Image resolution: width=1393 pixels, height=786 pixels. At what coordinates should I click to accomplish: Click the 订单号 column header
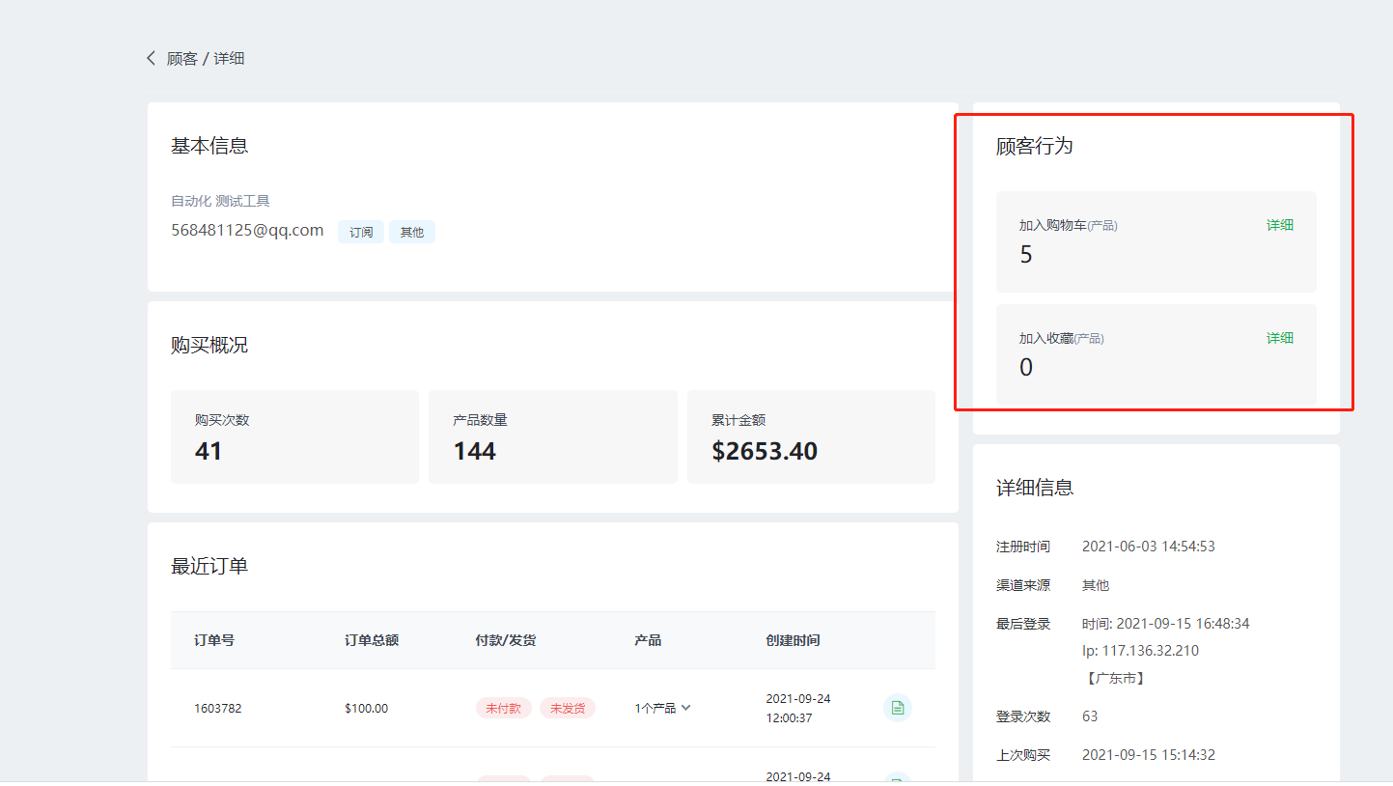(x=214, y=640)
